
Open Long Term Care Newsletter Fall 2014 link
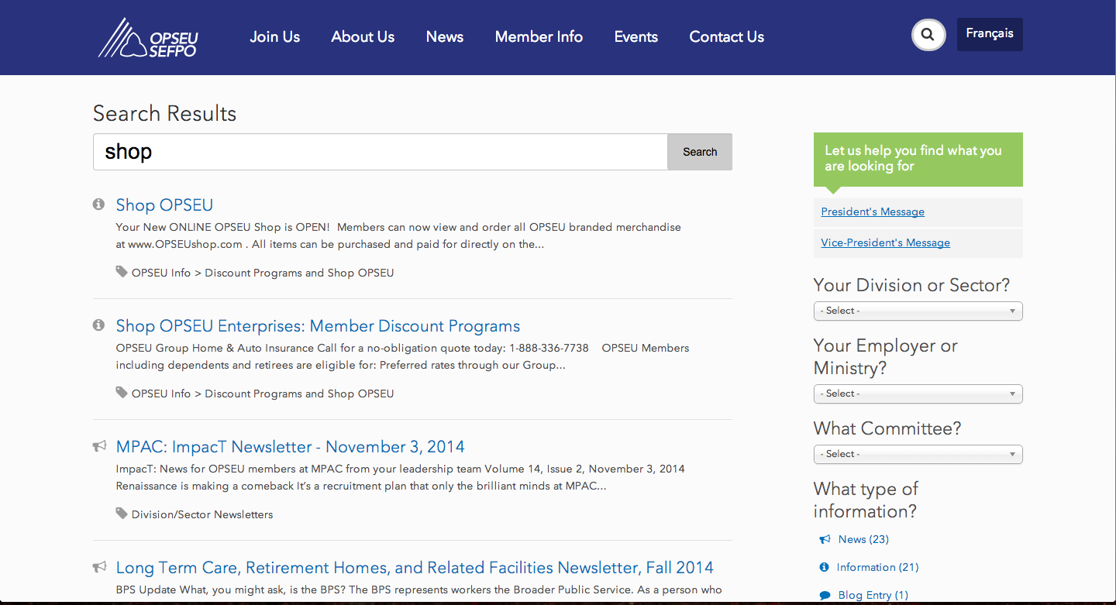point(415,568)
